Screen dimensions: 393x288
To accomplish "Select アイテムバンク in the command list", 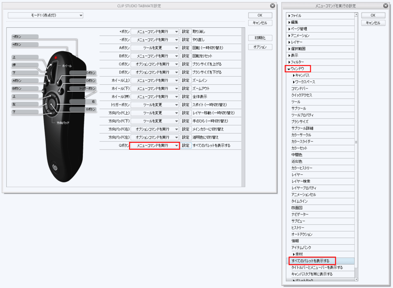I will point(320,248).
